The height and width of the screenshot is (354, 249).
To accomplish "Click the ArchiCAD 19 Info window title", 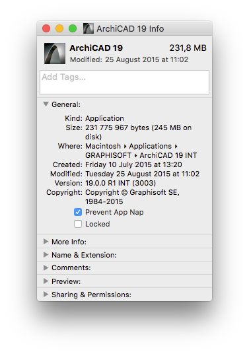I will (x=130, y=28).
